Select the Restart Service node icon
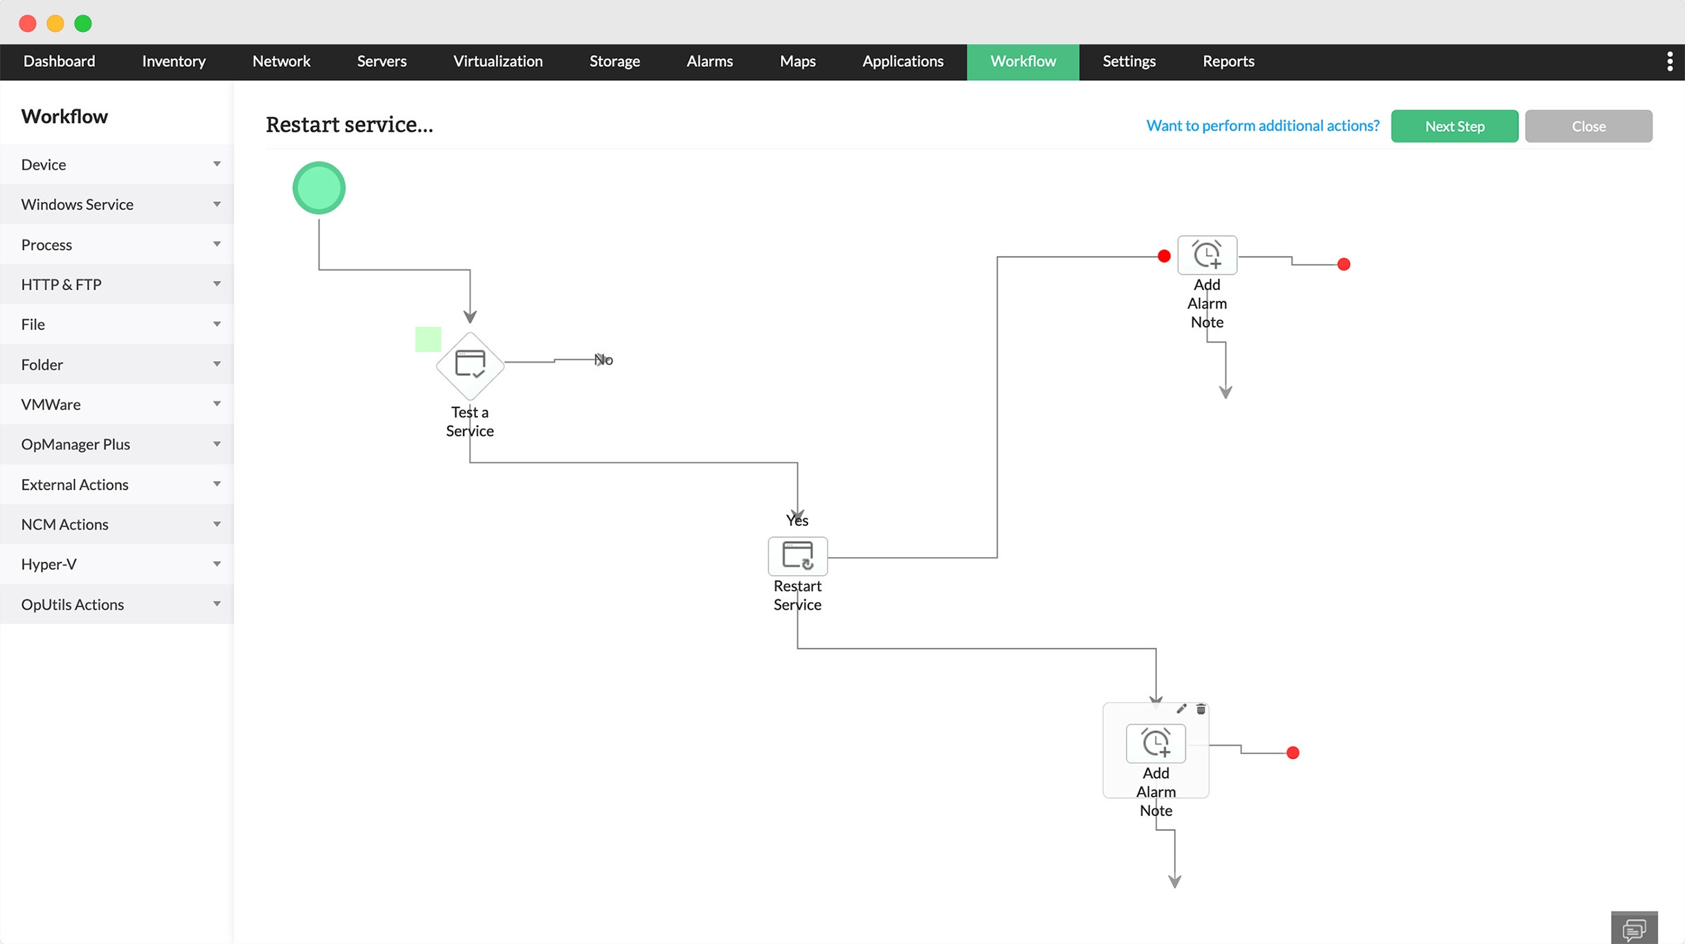The width and height of the screenshot is (1685, 944). [x=797, y=556]
